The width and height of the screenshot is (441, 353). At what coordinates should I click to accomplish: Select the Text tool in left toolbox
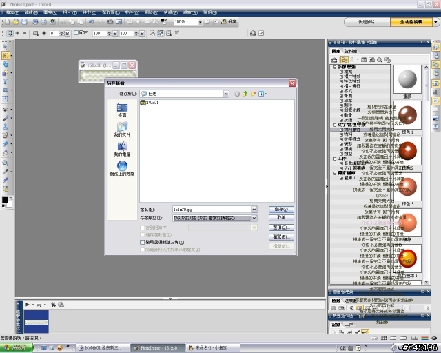click(x=6, y=81)
